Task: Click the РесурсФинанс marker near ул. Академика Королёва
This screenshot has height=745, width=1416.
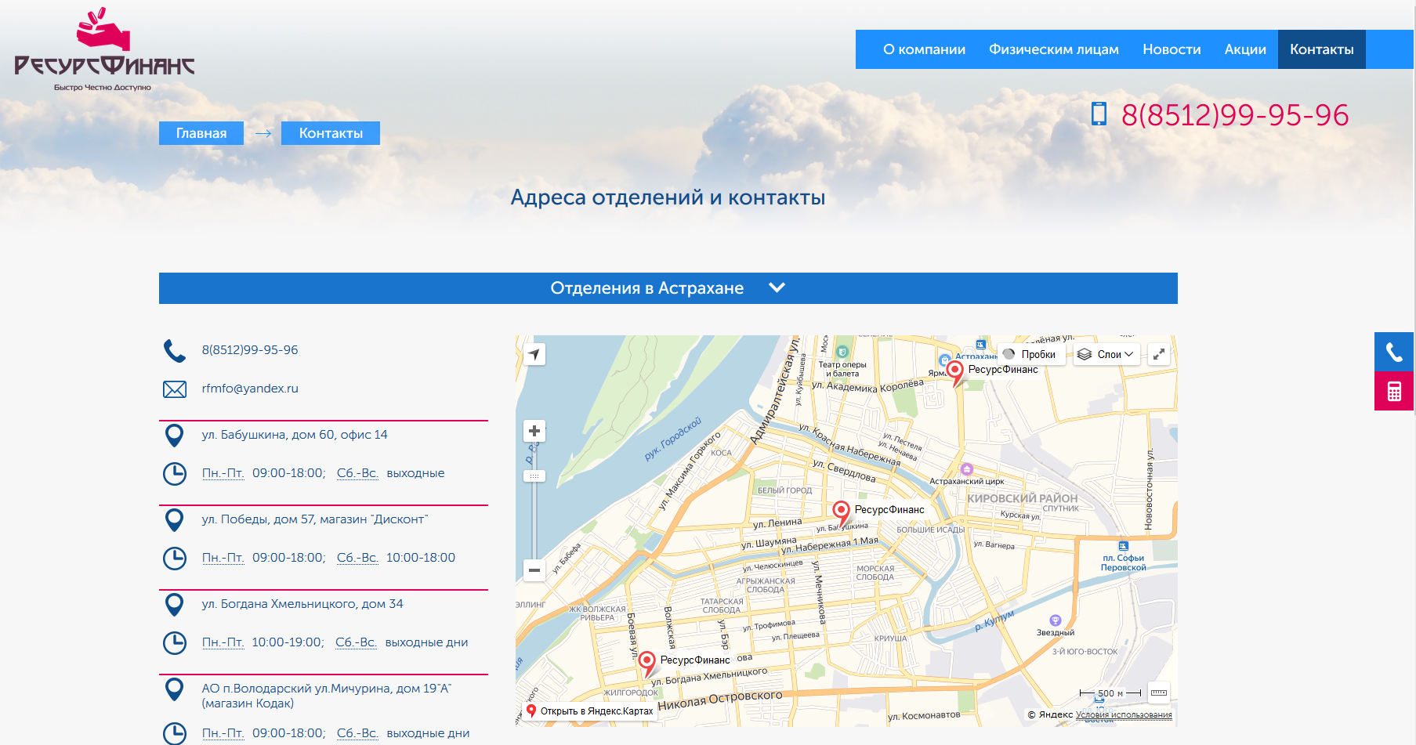Action: point(955,373)
